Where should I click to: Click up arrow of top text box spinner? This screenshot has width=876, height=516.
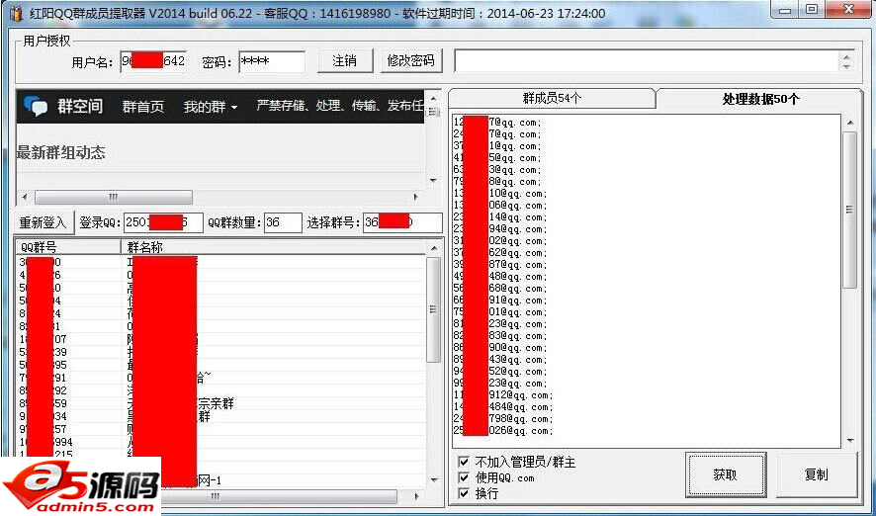[x=847, y=56]
